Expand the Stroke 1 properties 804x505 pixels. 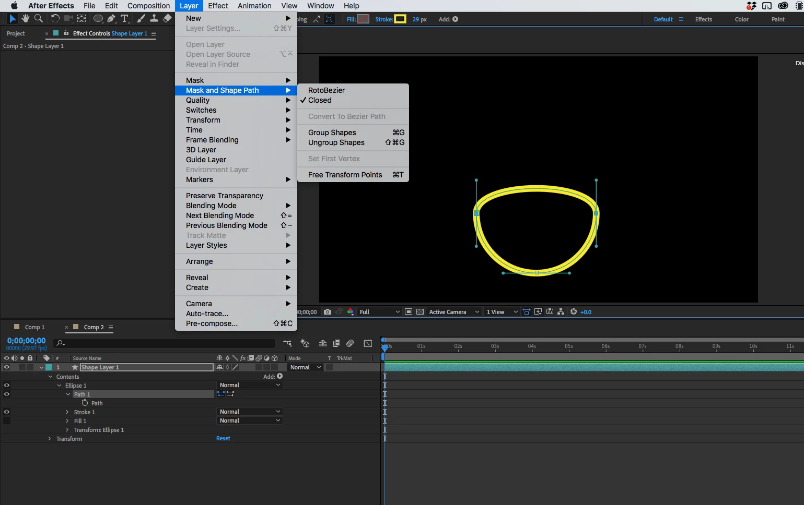[67, 412]
